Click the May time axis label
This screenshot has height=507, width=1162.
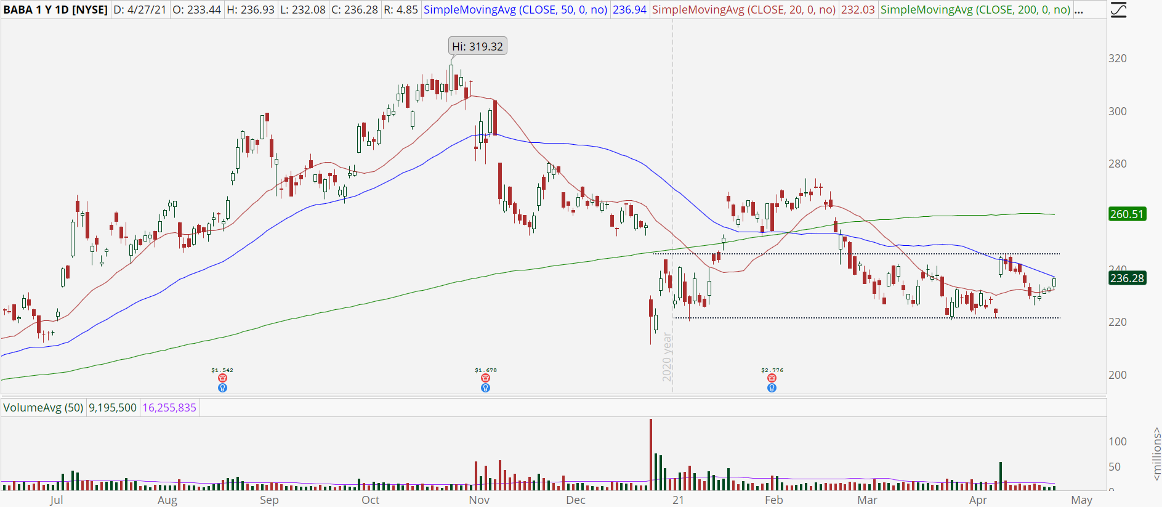coord(1082,500)
